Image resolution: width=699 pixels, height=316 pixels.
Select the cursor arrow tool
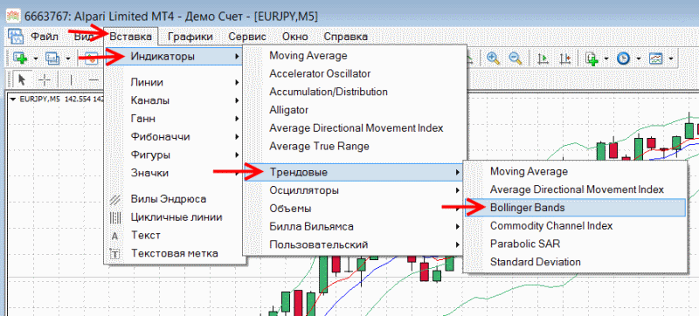pos(21,80)
